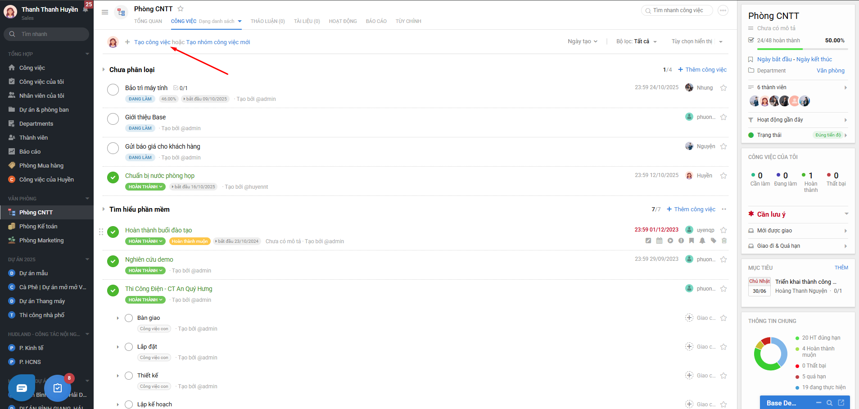
Task: Click 'Tạo công việc' link
Action: click(x=152, y=42)
